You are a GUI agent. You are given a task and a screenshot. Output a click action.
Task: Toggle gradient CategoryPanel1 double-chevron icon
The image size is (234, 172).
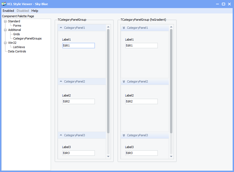(124, 28)
